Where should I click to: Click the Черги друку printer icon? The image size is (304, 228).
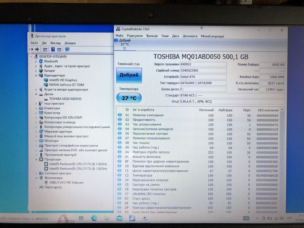click(41, 187)
